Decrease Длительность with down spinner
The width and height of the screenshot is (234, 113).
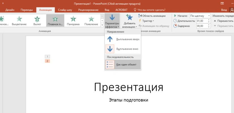click(209, 22)
